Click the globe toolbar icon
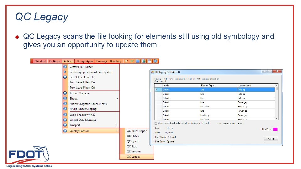The width and height of the screenshot is (301, 169). tap(144, 61)
